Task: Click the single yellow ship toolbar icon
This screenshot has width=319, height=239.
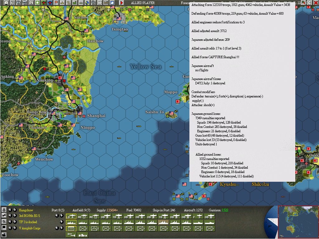Action: tap(62, 3)
